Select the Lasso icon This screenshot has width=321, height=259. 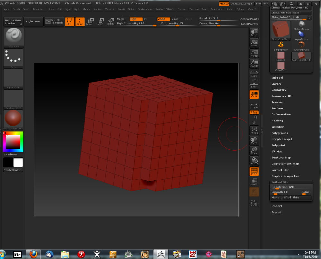254,202
